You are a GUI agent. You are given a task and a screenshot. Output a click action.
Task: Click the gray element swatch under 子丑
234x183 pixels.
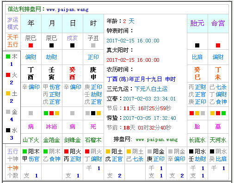(93, 45)
